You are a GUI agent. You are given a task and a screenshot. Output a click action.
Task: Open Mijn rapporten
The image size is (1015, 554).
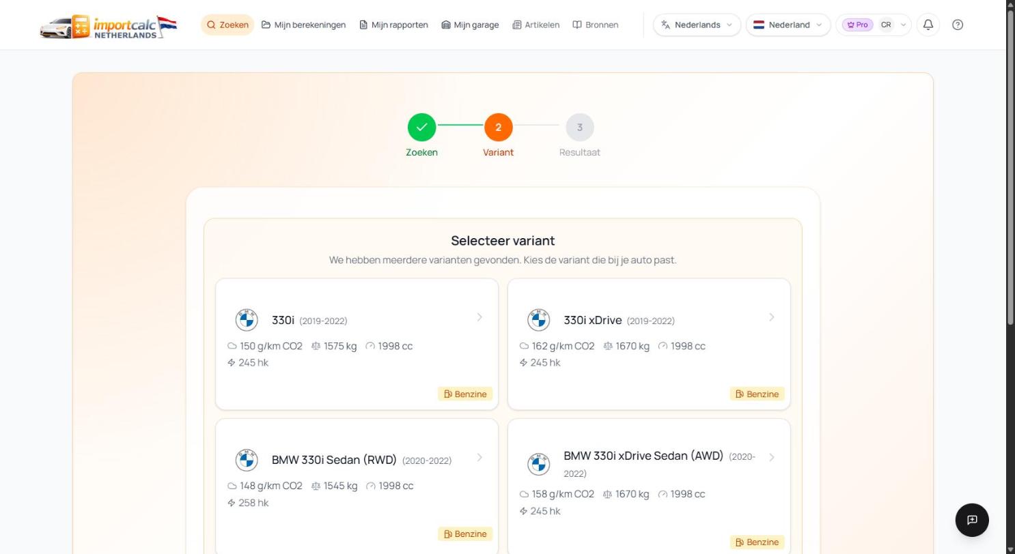[393, 25]
